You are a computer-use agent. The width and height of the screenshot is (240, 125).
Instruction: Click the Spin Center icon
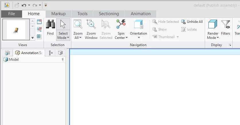(x=121, y=24)
